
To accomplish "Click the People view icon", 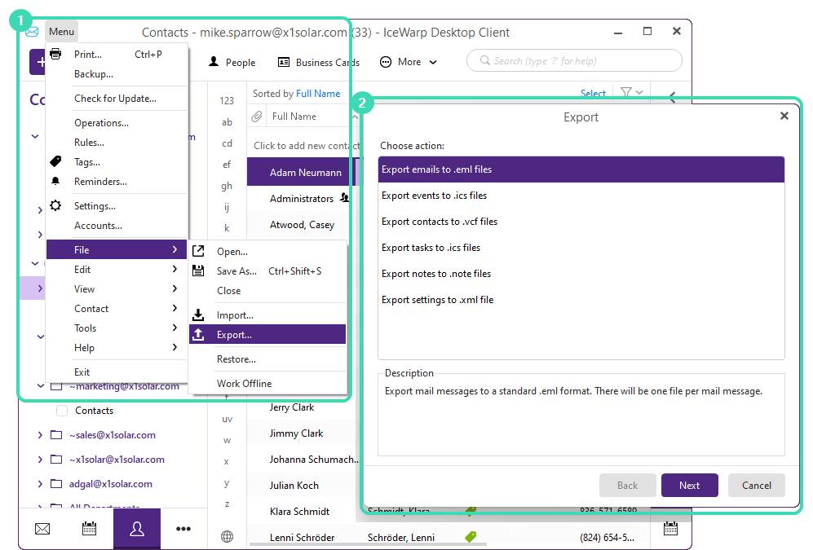I will pyautogui.click(x=214, y=62).
